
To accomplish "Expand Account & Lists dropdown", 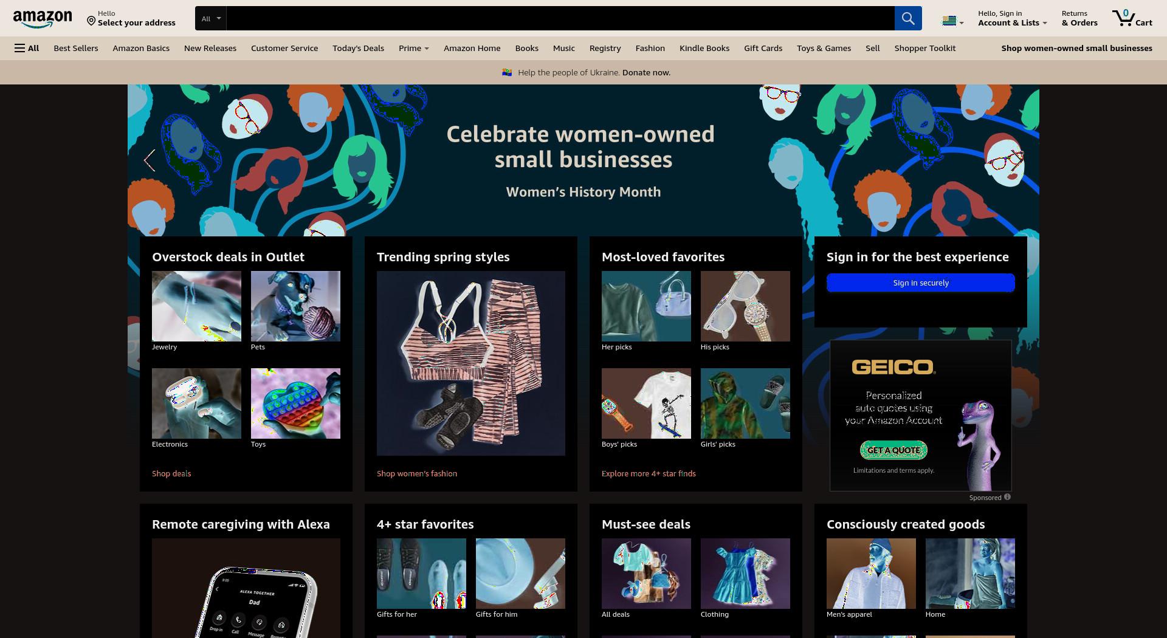I will pos(1012,18).
